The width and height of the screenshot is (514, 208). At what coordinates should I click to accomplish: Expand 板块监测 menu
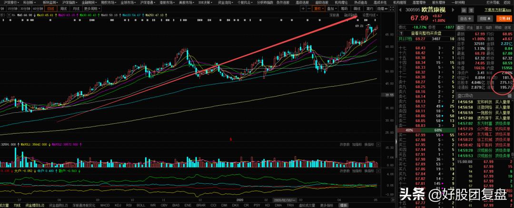coord(51,2)
